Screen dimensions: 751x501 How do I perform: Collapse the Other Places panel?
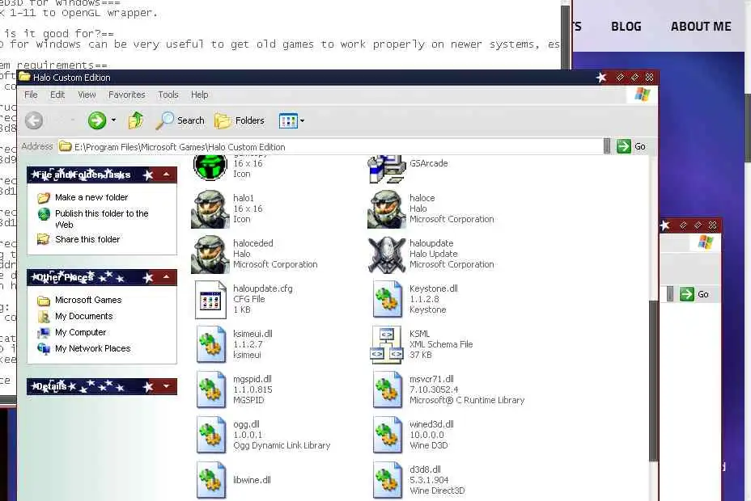pos(166,277)
